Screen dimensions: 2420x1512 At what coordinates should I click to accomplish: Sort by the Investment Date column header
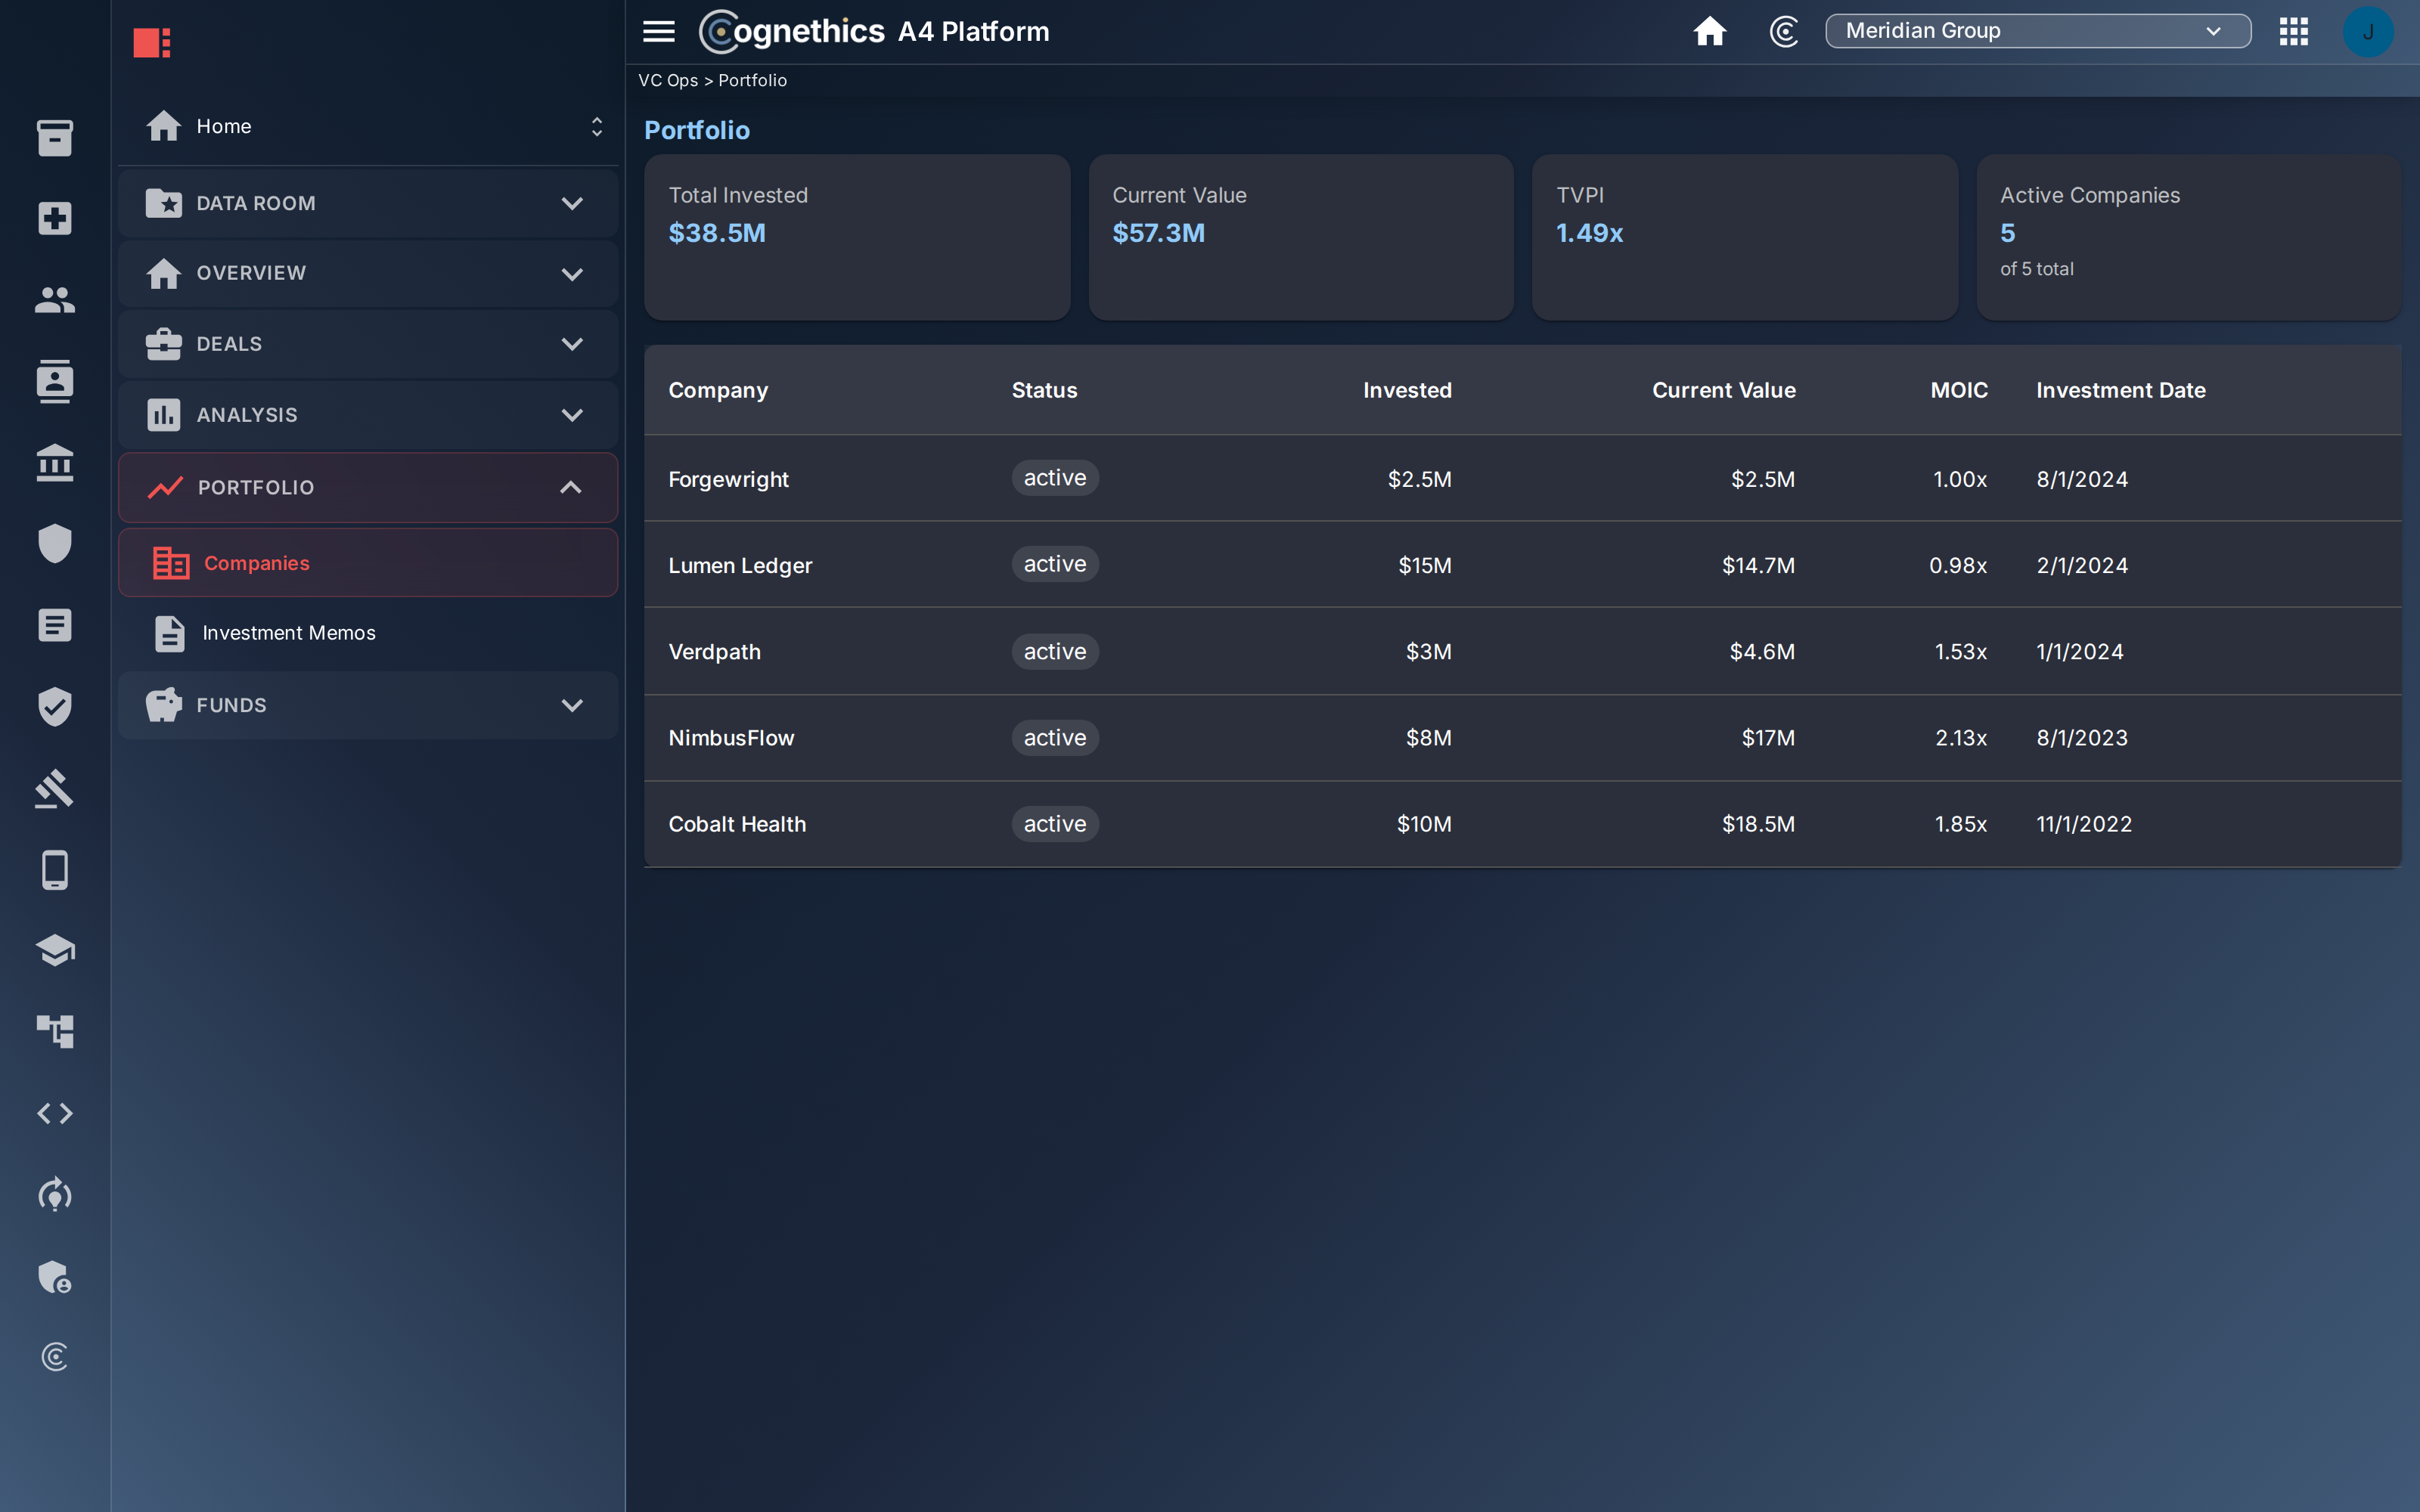tap(2121, 390)
